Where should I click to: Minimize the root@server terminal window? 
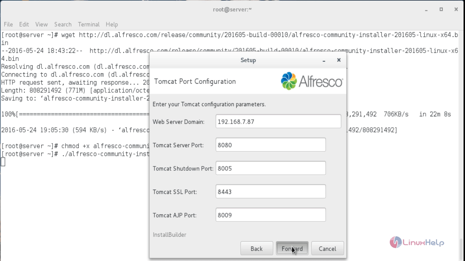tap(426, 9)
